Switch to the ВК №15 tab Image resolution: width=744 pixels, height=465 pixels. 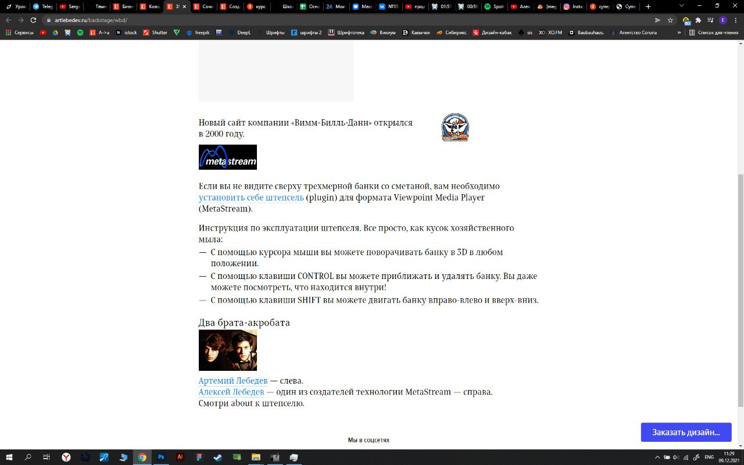pyautogui.click(x=388, y=6)
